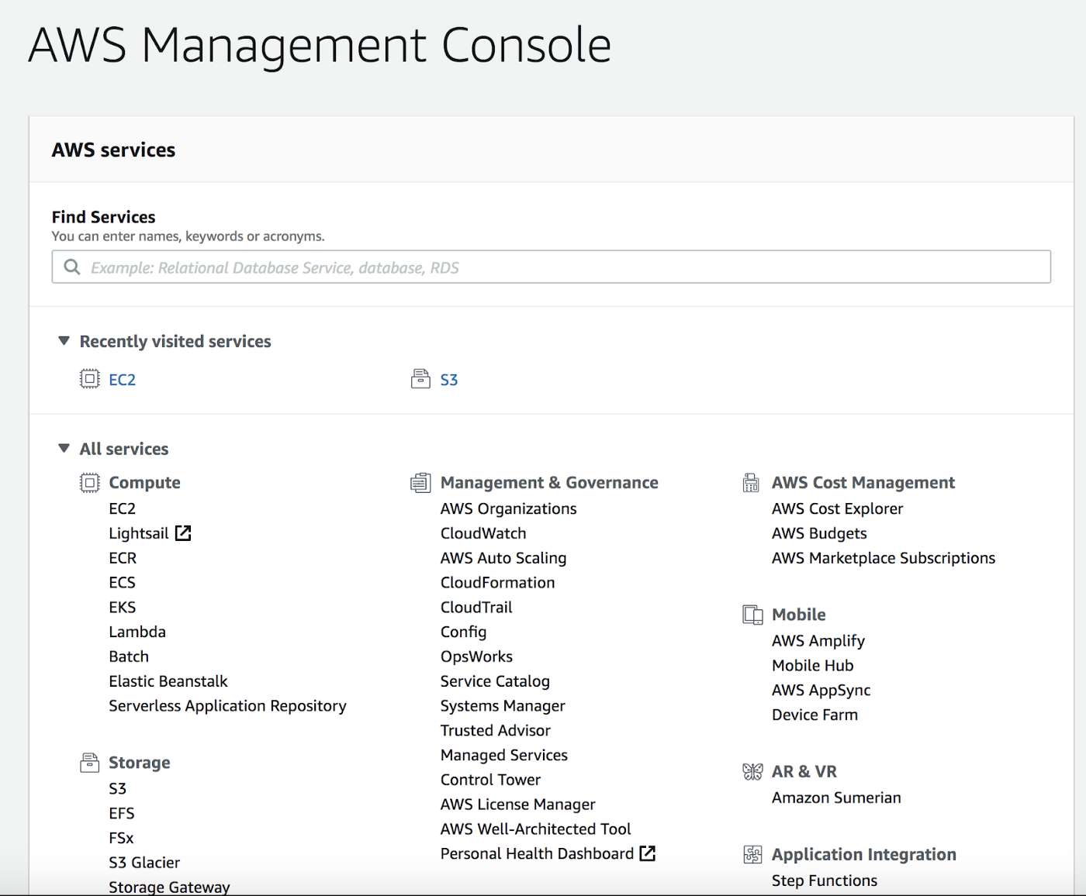Open AWS Auto Scaling
The height and width of the screenshot is (896, 1086).
[503, 558]
